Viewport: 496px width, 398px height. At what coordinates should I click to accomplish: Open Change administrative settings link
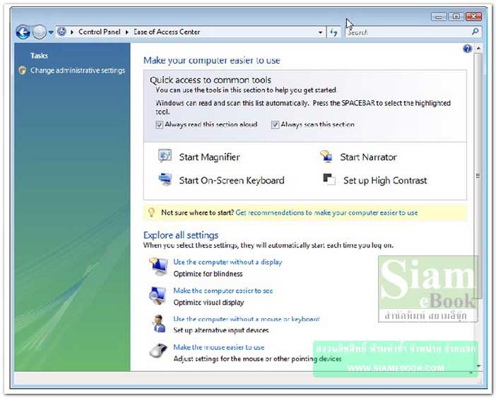point(78,70)
